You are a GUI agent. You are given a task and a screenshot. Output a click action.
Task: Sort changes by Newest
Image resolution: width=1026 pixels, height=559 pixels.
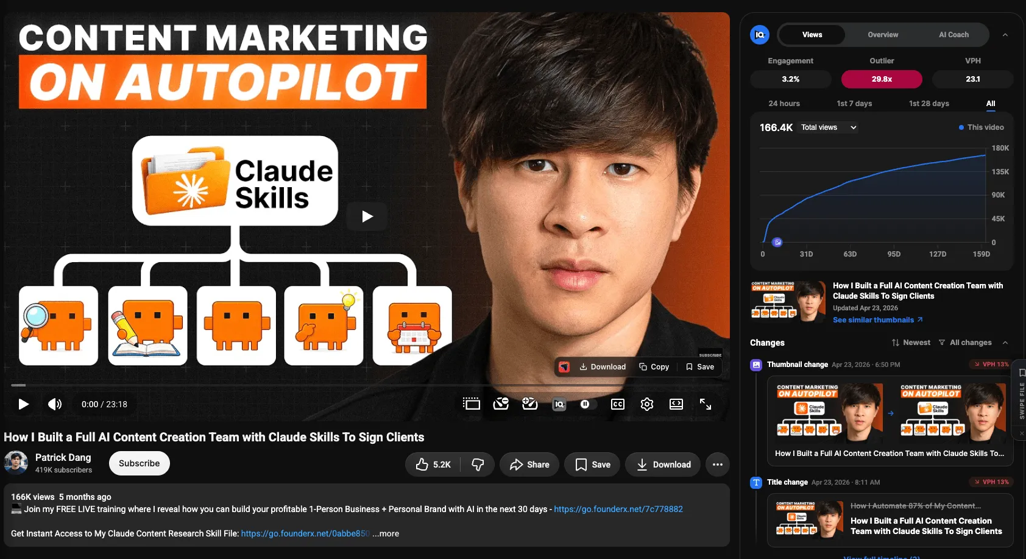click(x=911, y=343)
